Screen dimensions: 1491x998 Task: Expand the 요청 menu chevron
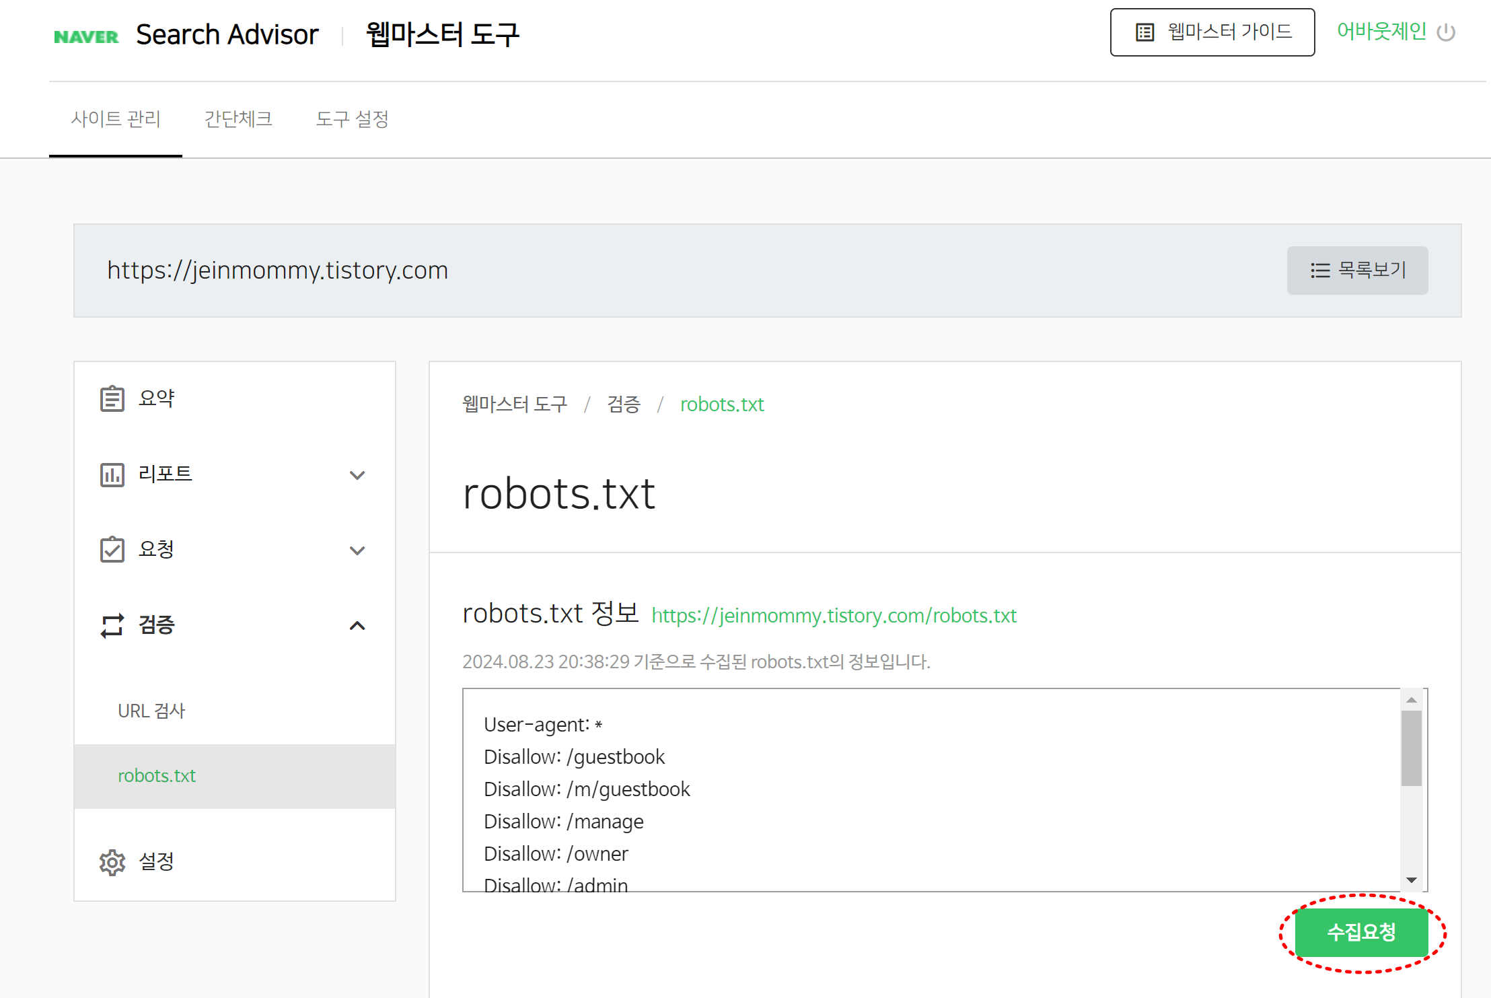click(x=357, y=550)
